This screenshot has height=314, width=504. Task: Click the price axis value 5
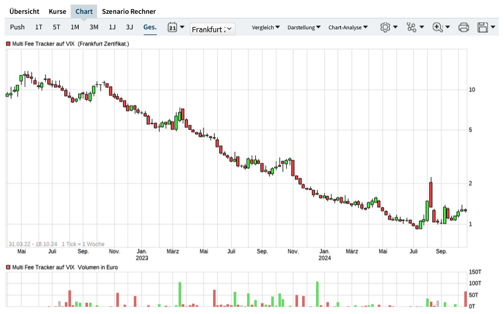tap(470, 130)
